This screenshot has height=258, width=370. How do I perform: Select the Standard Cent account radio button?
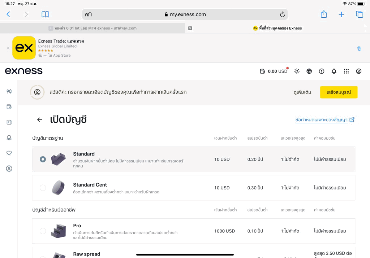pos(43,188)
